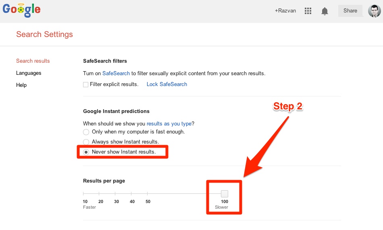Select Only when my computer is fast enough
Image resolution: width=383 pixels, height=230 pixels.
(x=86, y=132)
